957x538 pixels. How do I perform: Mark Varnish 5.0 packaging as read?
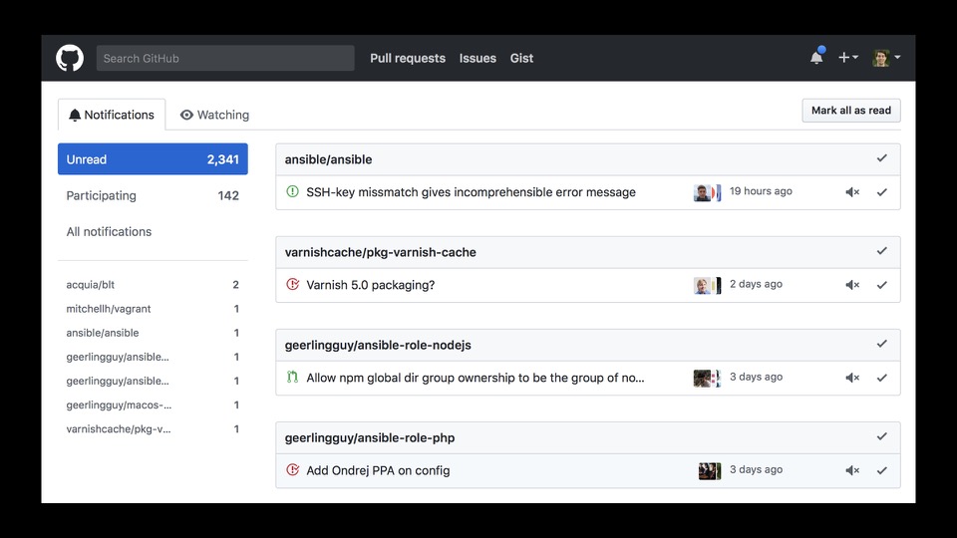(881, 285)
